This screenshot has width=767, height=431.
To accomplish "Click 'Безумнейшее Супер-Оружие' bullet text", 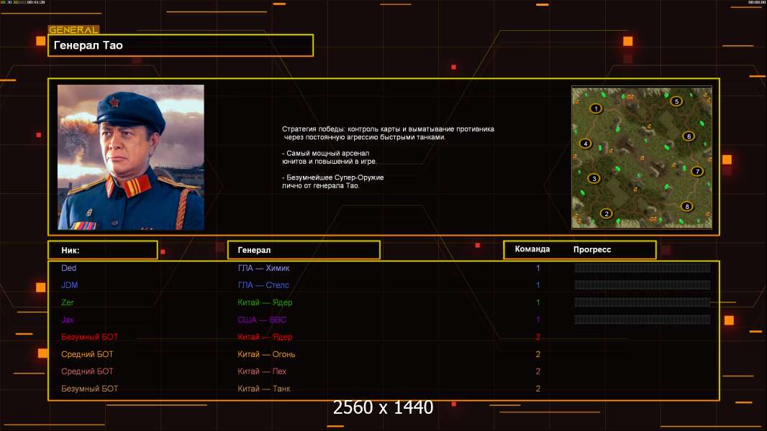I will pyautogui.click(x=332, y=182).
